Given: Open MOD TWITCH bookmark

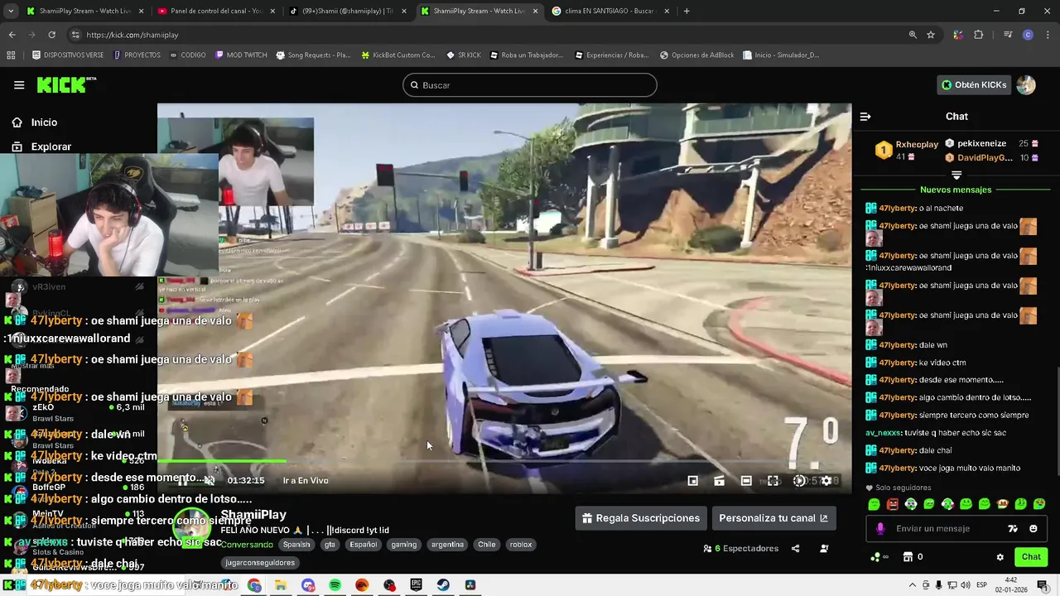Looking at the screenshot, I should [x=241, y=55].
